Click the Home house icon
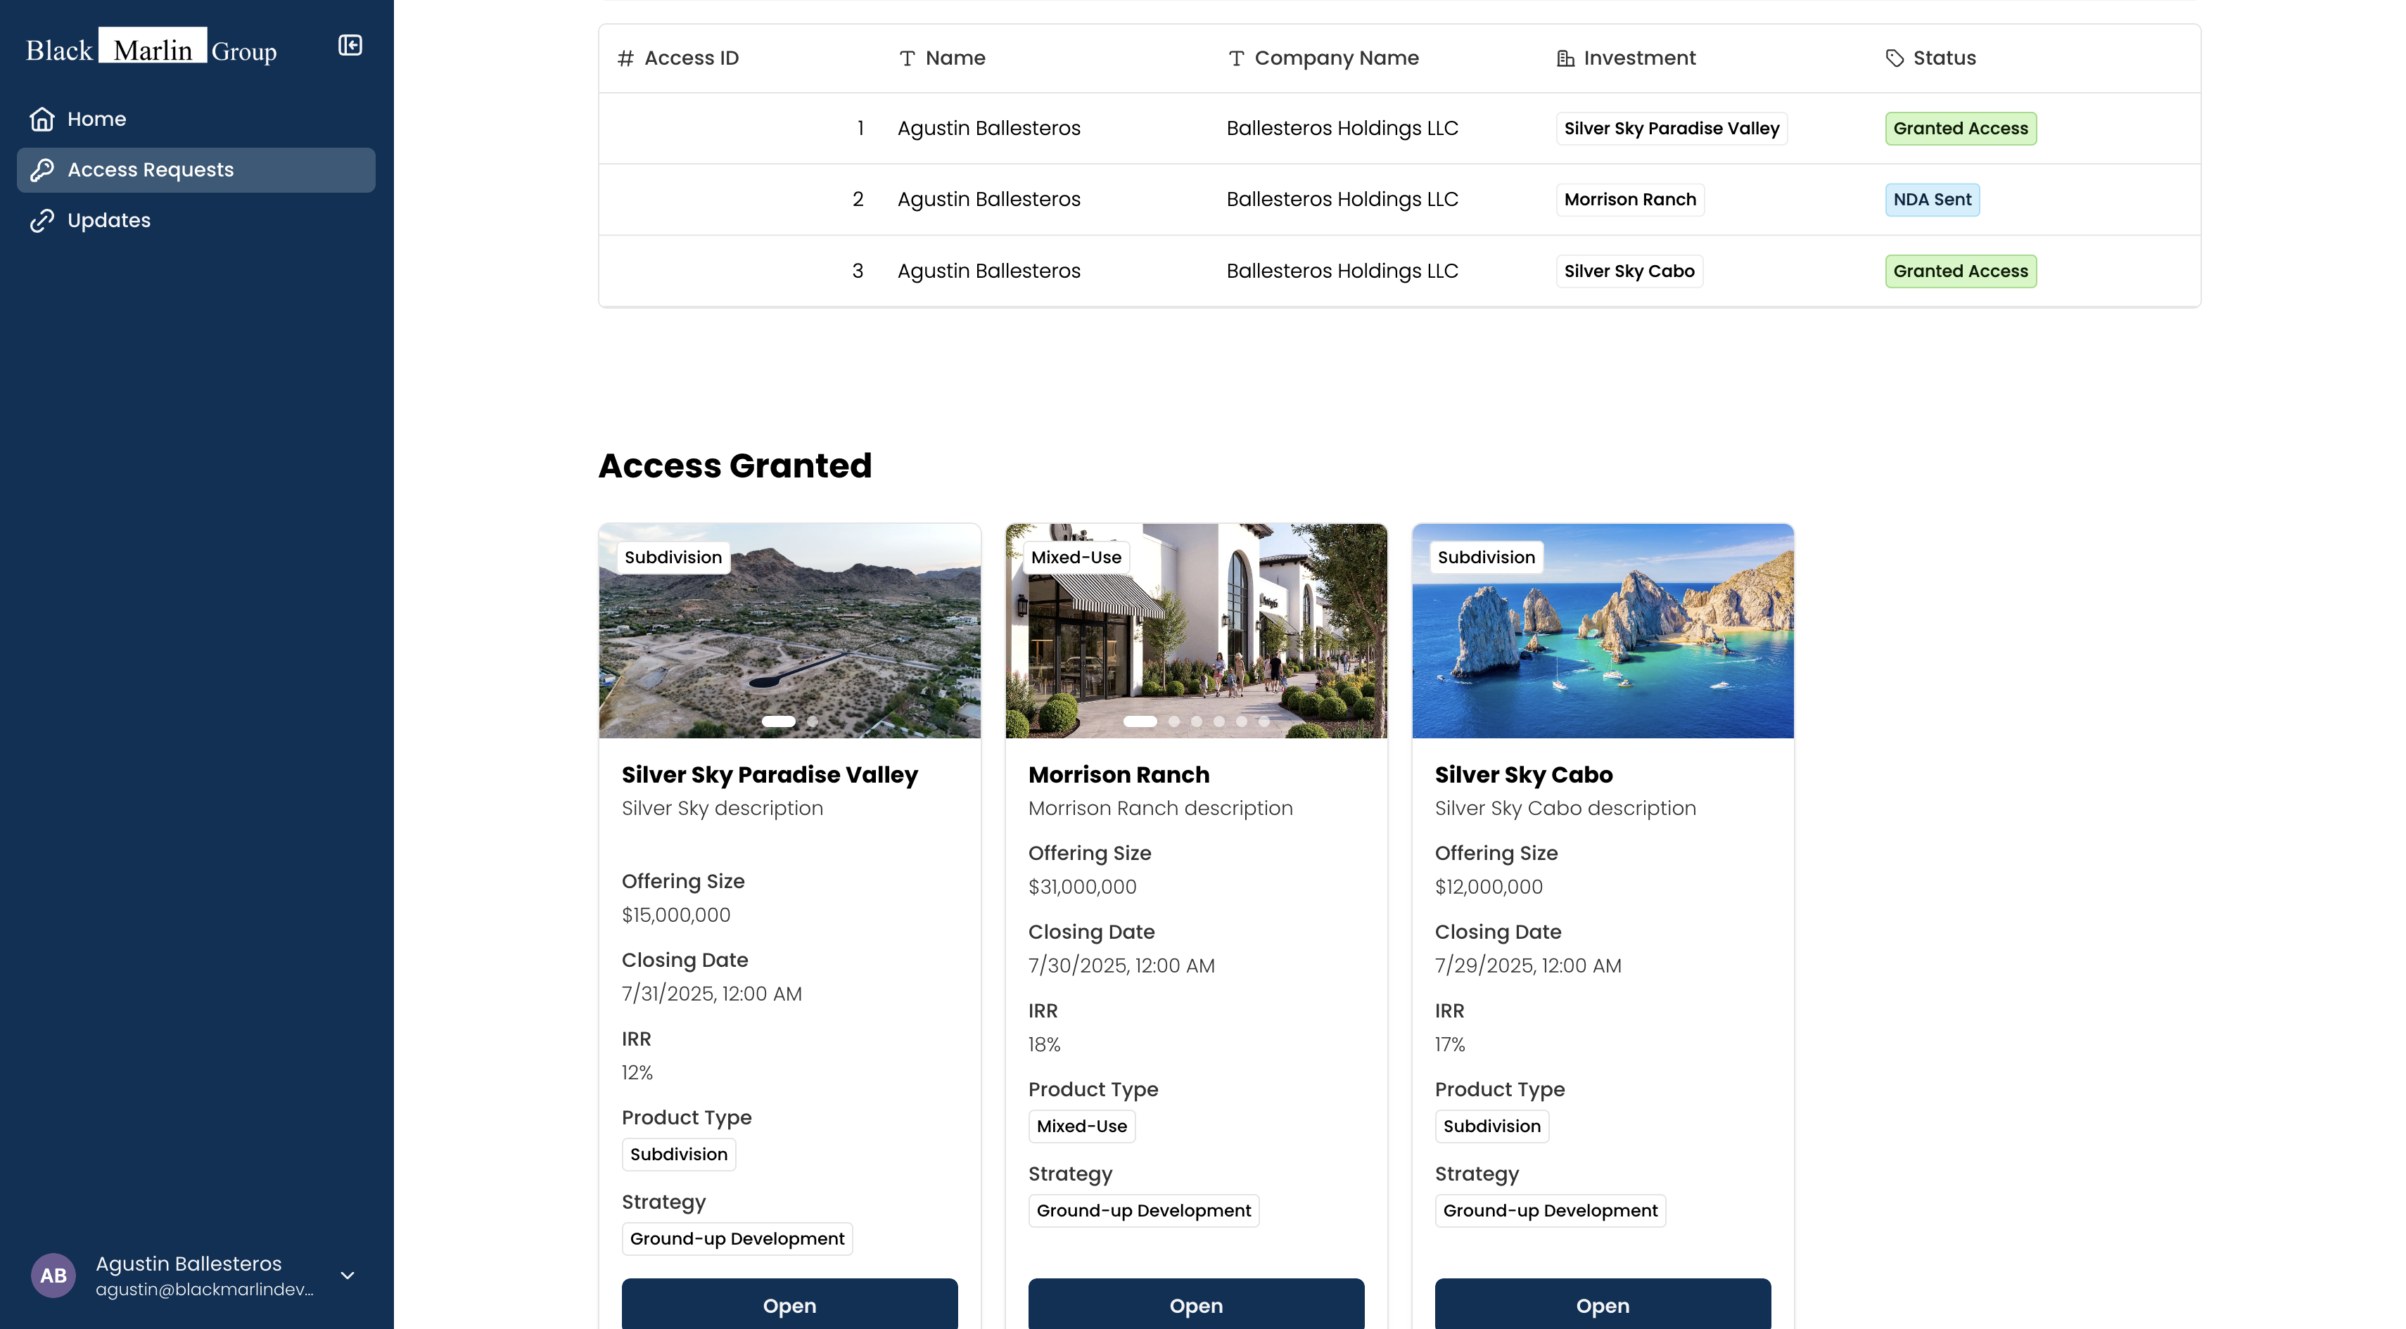 coord(42,120)
